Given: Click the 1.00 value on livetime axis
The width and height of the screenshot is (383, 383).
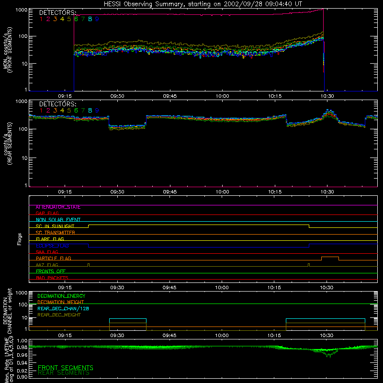Looking at the screenshot, I should coord(22,341).
